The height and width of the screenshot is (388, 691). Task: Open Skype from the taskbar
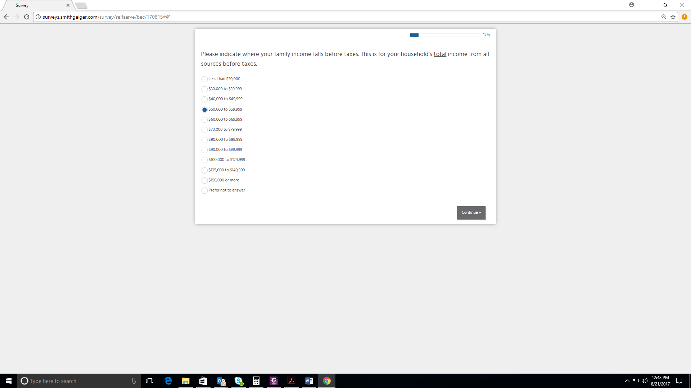pos(239,381)
